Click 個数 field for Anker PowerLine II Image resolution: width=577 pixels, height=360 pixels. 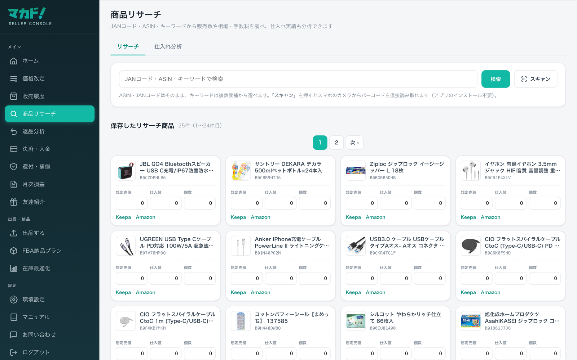click(x=314, y=278)
